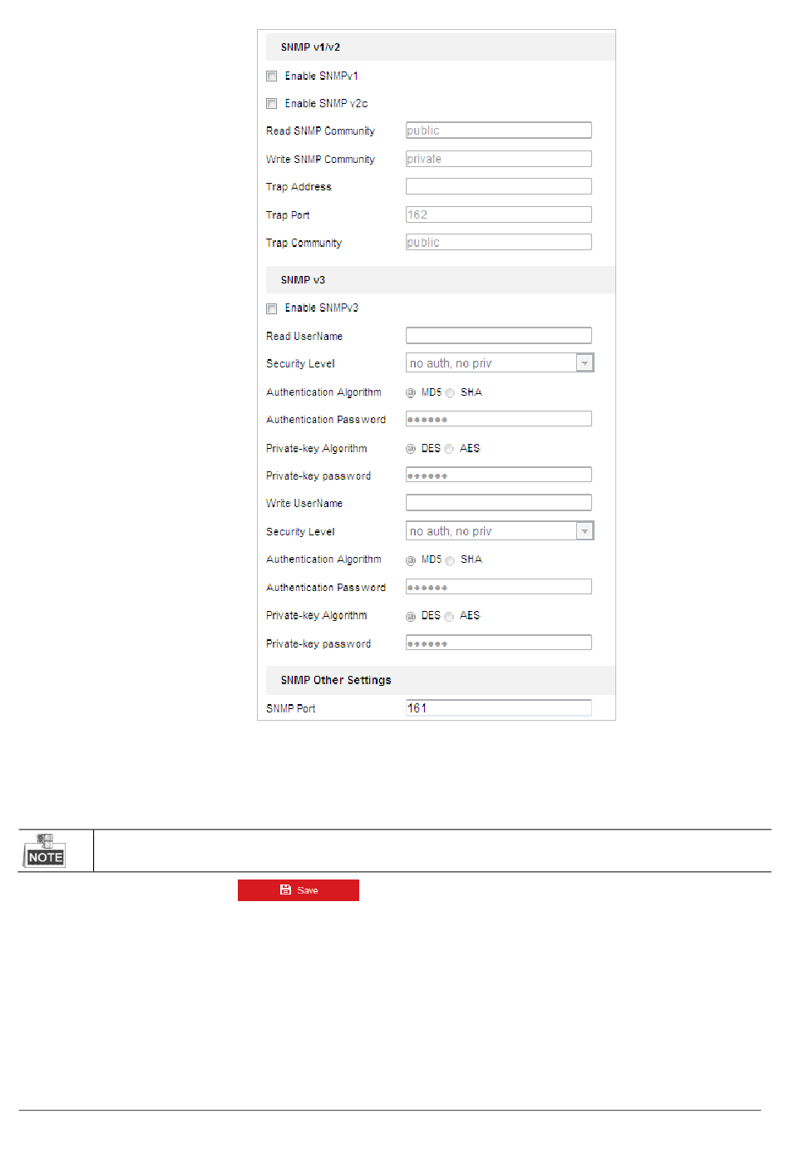Click the Read SNMP Community field
This screenshot has width=790, height=1153.
pyautogui.click(x=499, y=131)
